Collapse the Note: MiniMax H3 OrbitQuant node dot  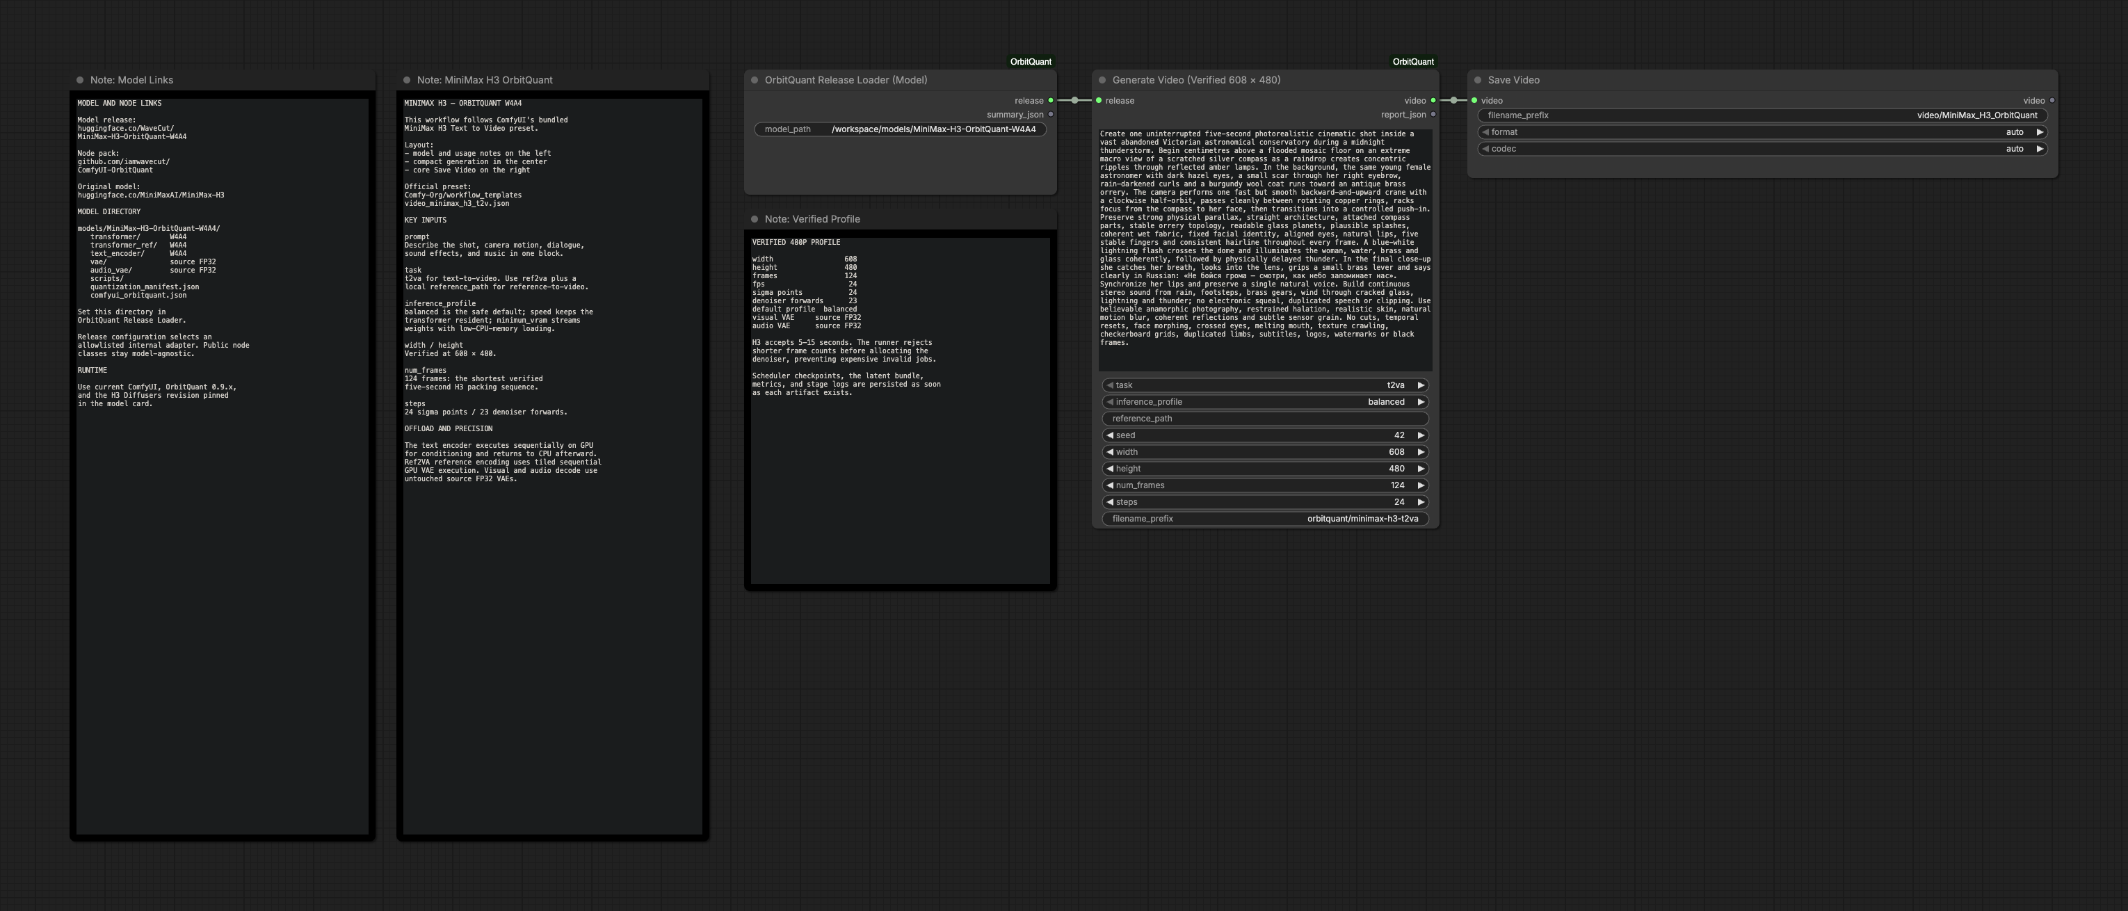406,80
